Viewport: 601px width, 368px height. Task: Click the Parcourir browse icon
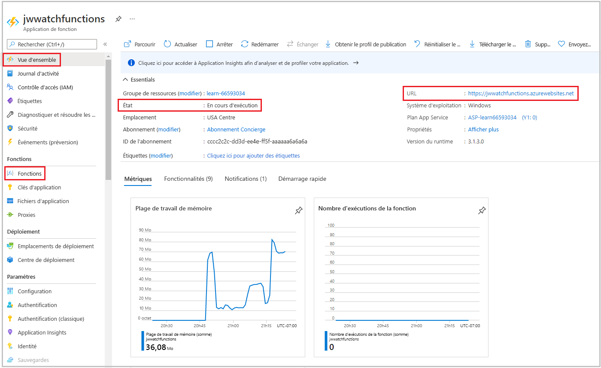(x=127, y=44)
